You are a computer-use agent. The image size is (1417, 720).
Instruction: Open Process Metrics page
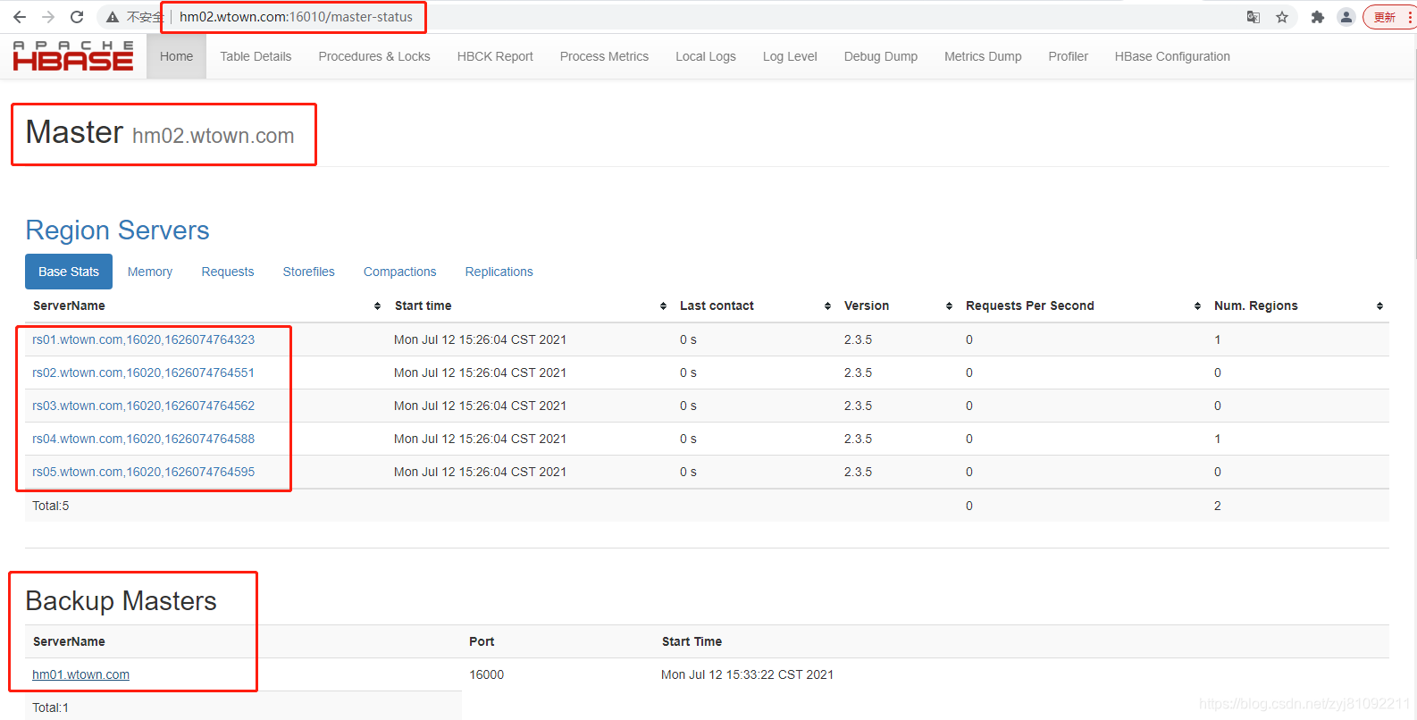tap(604, 56)
